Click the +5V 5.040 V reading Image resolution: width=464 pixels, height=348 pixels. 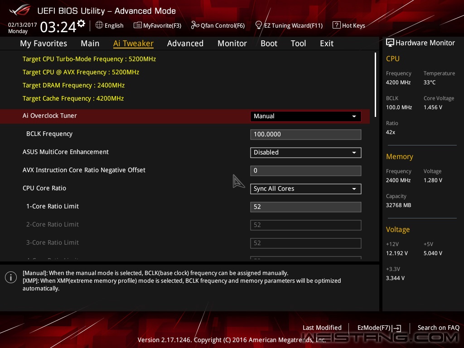[433, 253]
